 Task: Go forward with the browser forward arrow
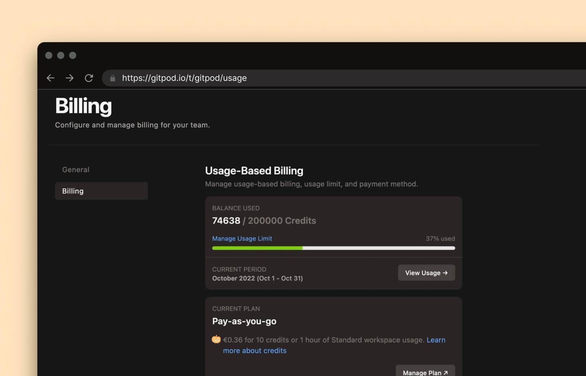[x=70, y=78]
